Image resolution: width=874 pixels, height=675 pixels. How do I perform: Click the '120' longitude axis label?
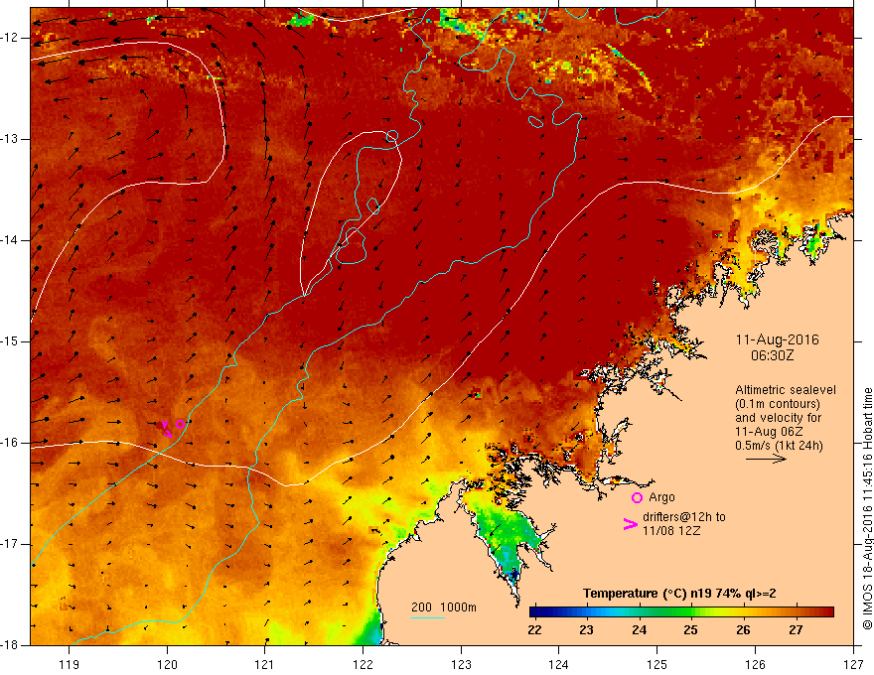pos(167,664)
